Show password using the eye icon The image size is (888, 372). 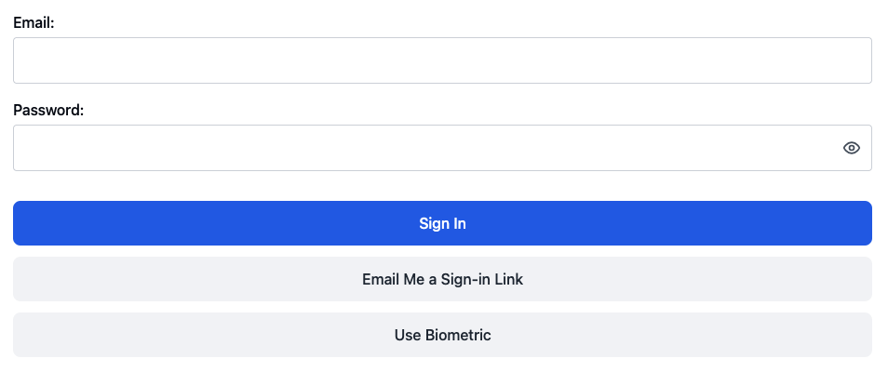coord(851,148)
